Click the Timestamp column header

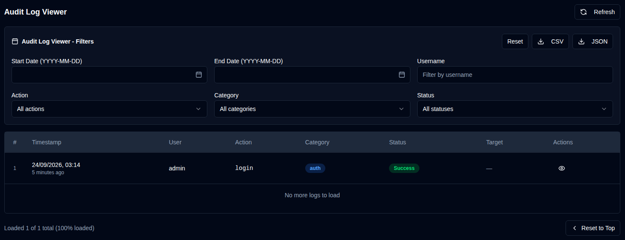pos(47,142)
